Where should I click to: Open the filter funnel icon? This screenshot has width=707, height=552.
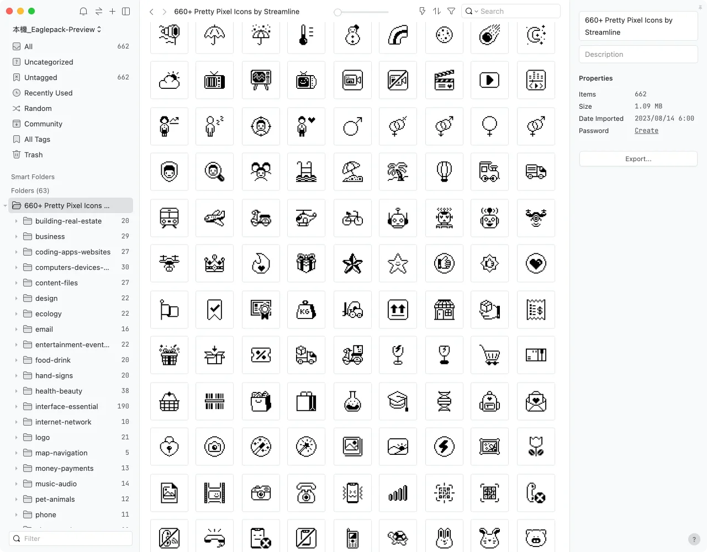tap(451, 11)
